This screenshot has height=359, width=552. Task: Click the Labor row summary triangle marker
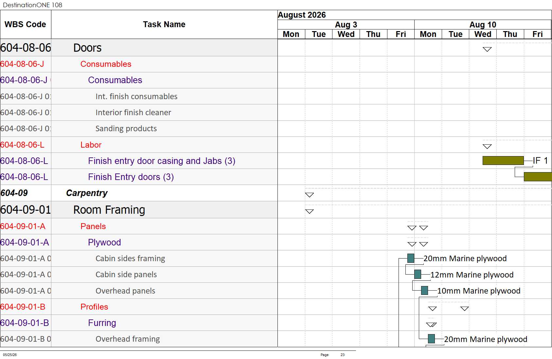pyautogui.click(x=487, y=147)
